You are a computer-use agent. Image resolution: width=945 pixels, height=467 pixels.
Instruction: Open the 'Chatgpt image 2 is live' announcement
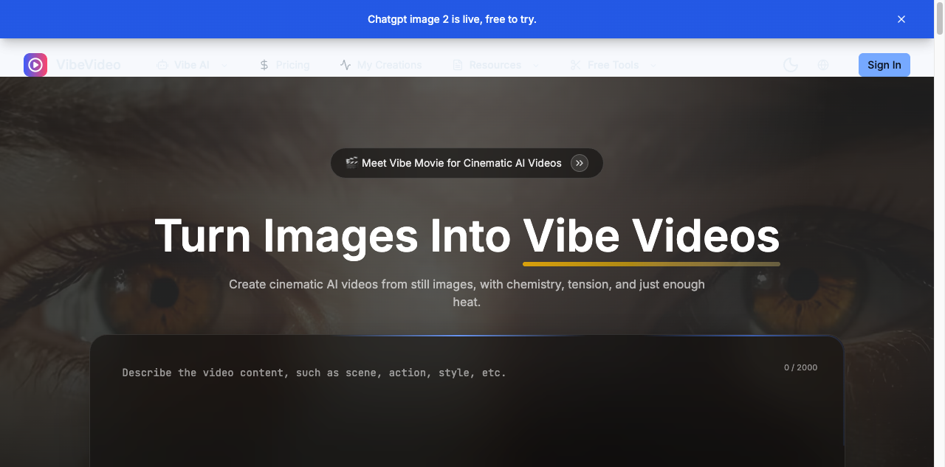(452, 19)
